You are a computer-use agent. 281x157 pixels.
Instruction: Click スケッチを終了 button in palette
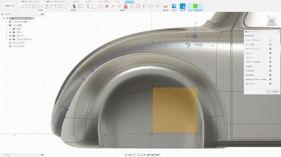[x=273, y=91]
